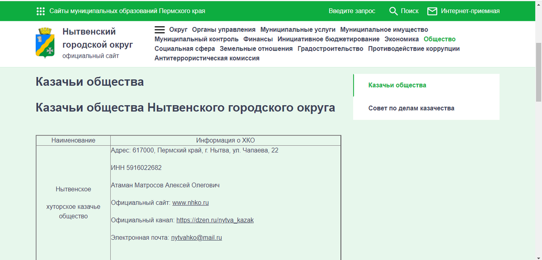Open 'Муниципальный контроль' menu item
Image resolution: width=542 pixels, height=260 pixels.
[x=196, y=39]
